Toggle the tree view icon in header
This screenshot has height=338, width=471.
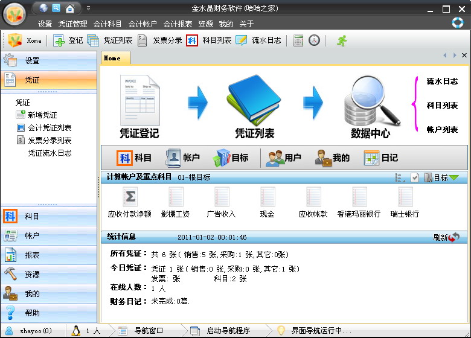click(400, 177)
